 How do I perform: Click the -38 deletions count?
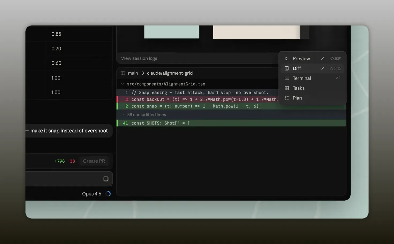(71, 161)
